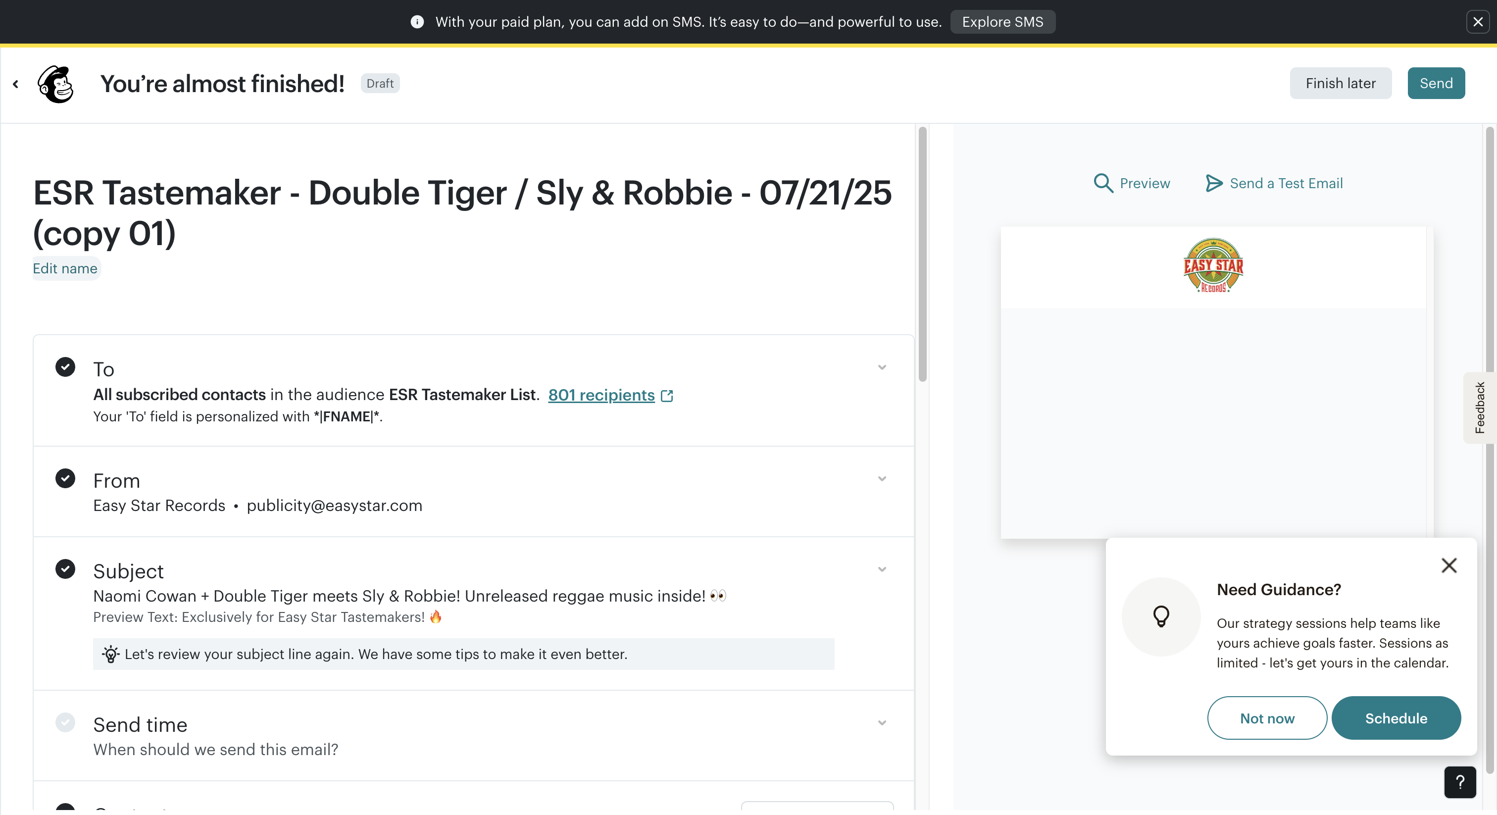Click the Finish later button
Screen dimensions: 1497x815
pos(1340,83)
